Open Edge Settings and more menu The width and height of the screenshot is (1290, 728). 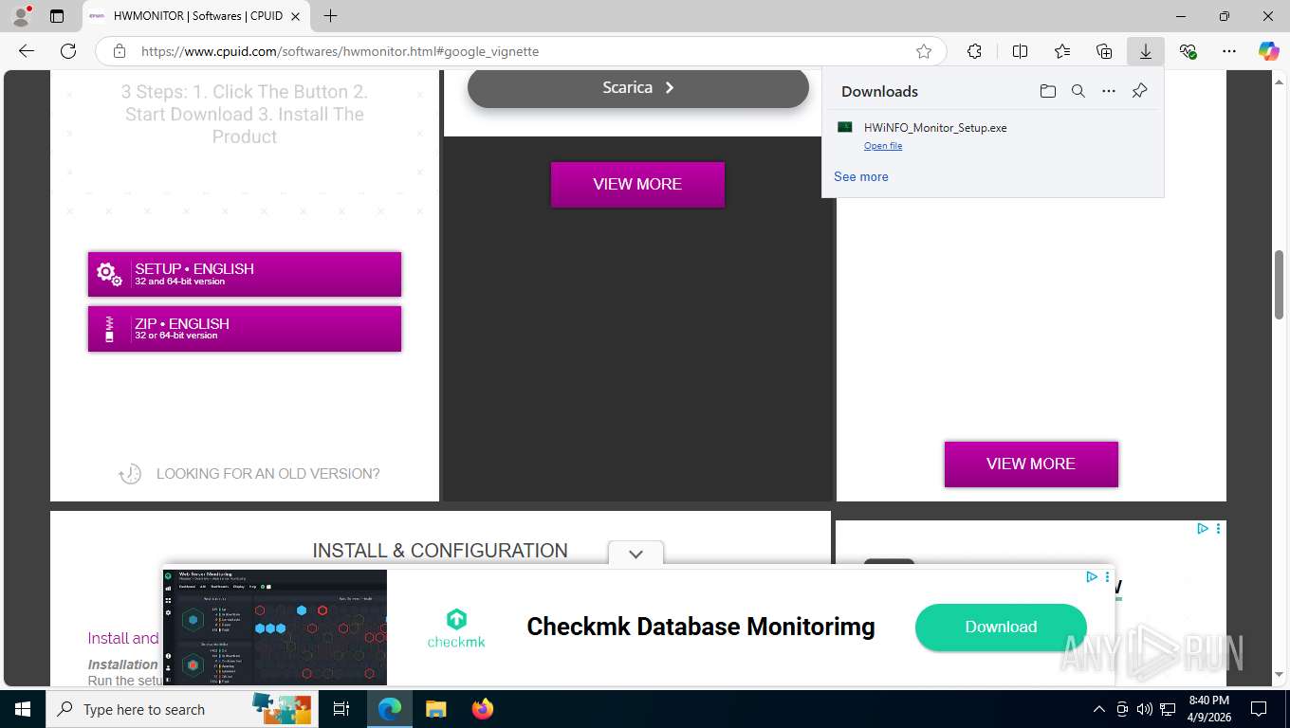point(1229,51)
